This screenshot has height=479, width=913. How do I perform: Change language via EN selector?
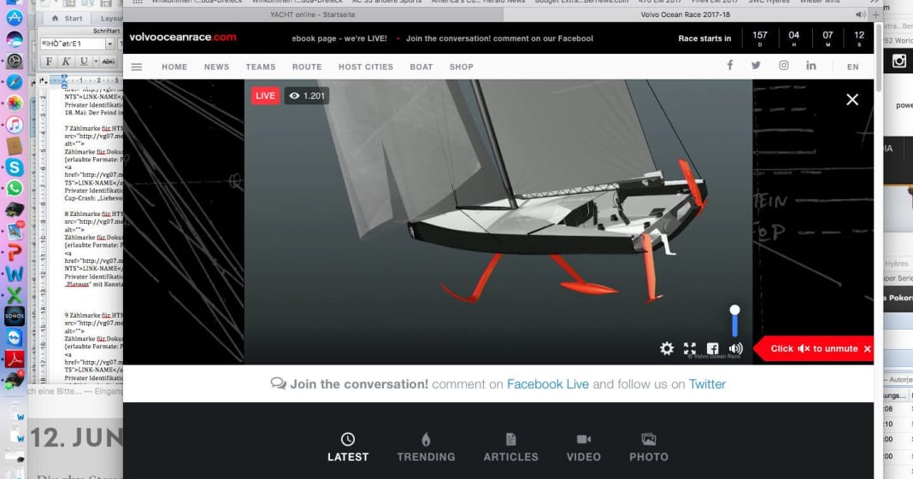[852, 67]
